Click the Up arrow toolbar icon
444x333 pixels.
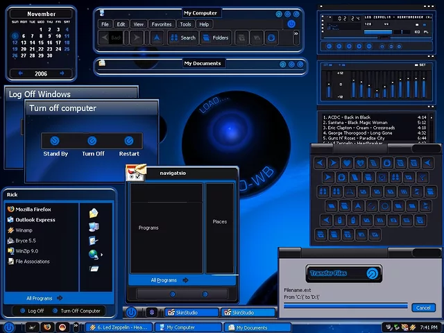click(x=157, y=38)
